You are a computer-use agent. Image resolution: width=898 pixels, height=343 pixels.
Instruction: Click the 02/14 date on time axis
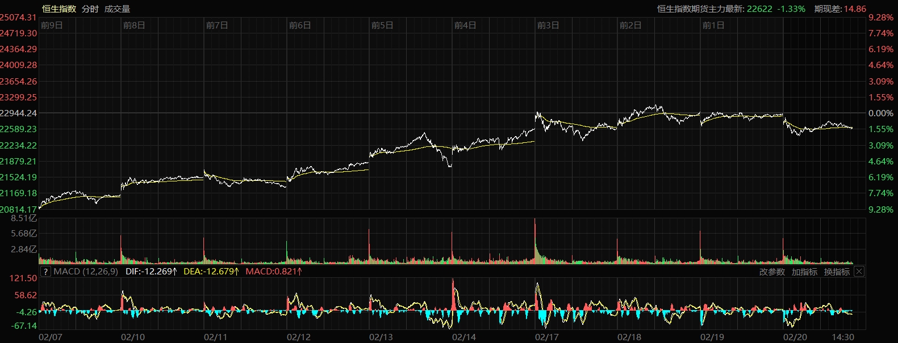tap(464, 337)
